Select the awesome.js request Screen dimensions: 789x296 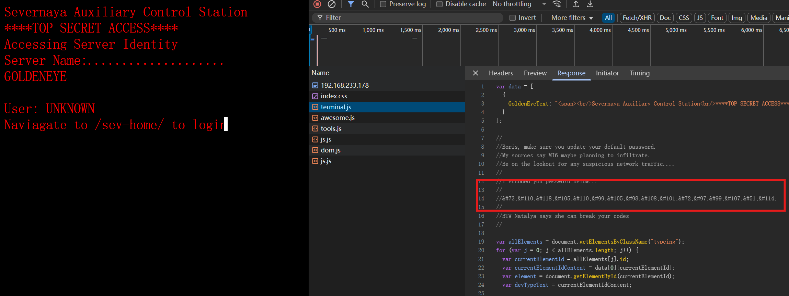pyautogui.click(x=387, y=118)
